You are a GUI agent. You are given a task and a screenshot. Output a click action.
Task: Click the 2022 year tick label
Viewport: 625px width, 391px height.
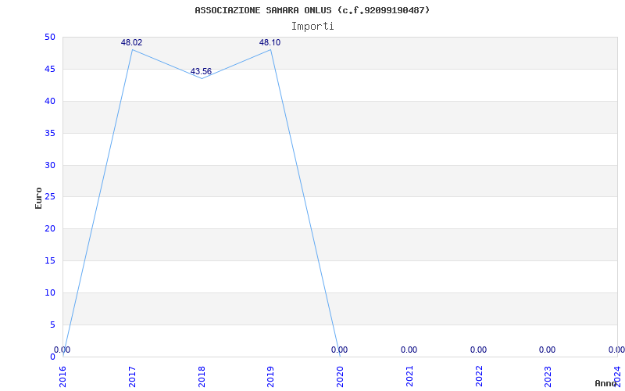click(x=479, y=377)
